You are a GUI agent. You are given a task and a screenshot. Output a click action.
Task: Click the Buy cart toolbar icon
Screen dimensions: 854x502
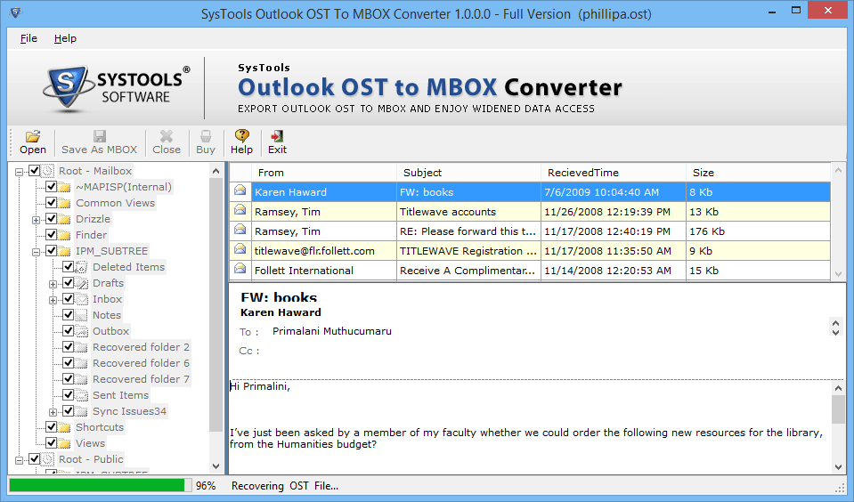tap(206, 135)
